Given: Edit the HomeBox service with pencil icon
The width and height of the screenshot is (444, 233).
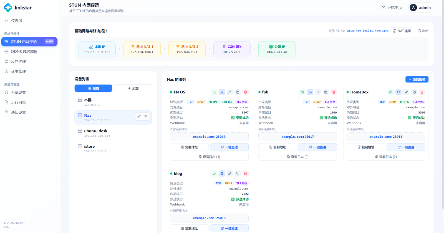Looking at the screenshot, I should click(x=406, y=92).
